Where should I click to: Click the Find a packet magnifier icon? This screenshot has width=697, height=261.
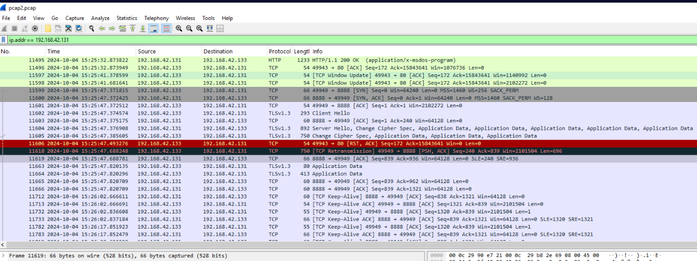pos(92,28)
